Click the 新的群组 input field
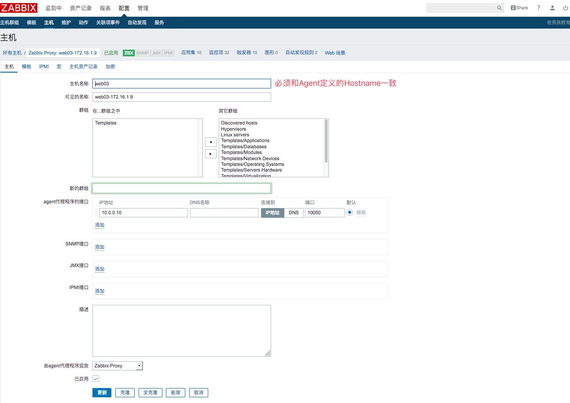 tap(182, 188)
